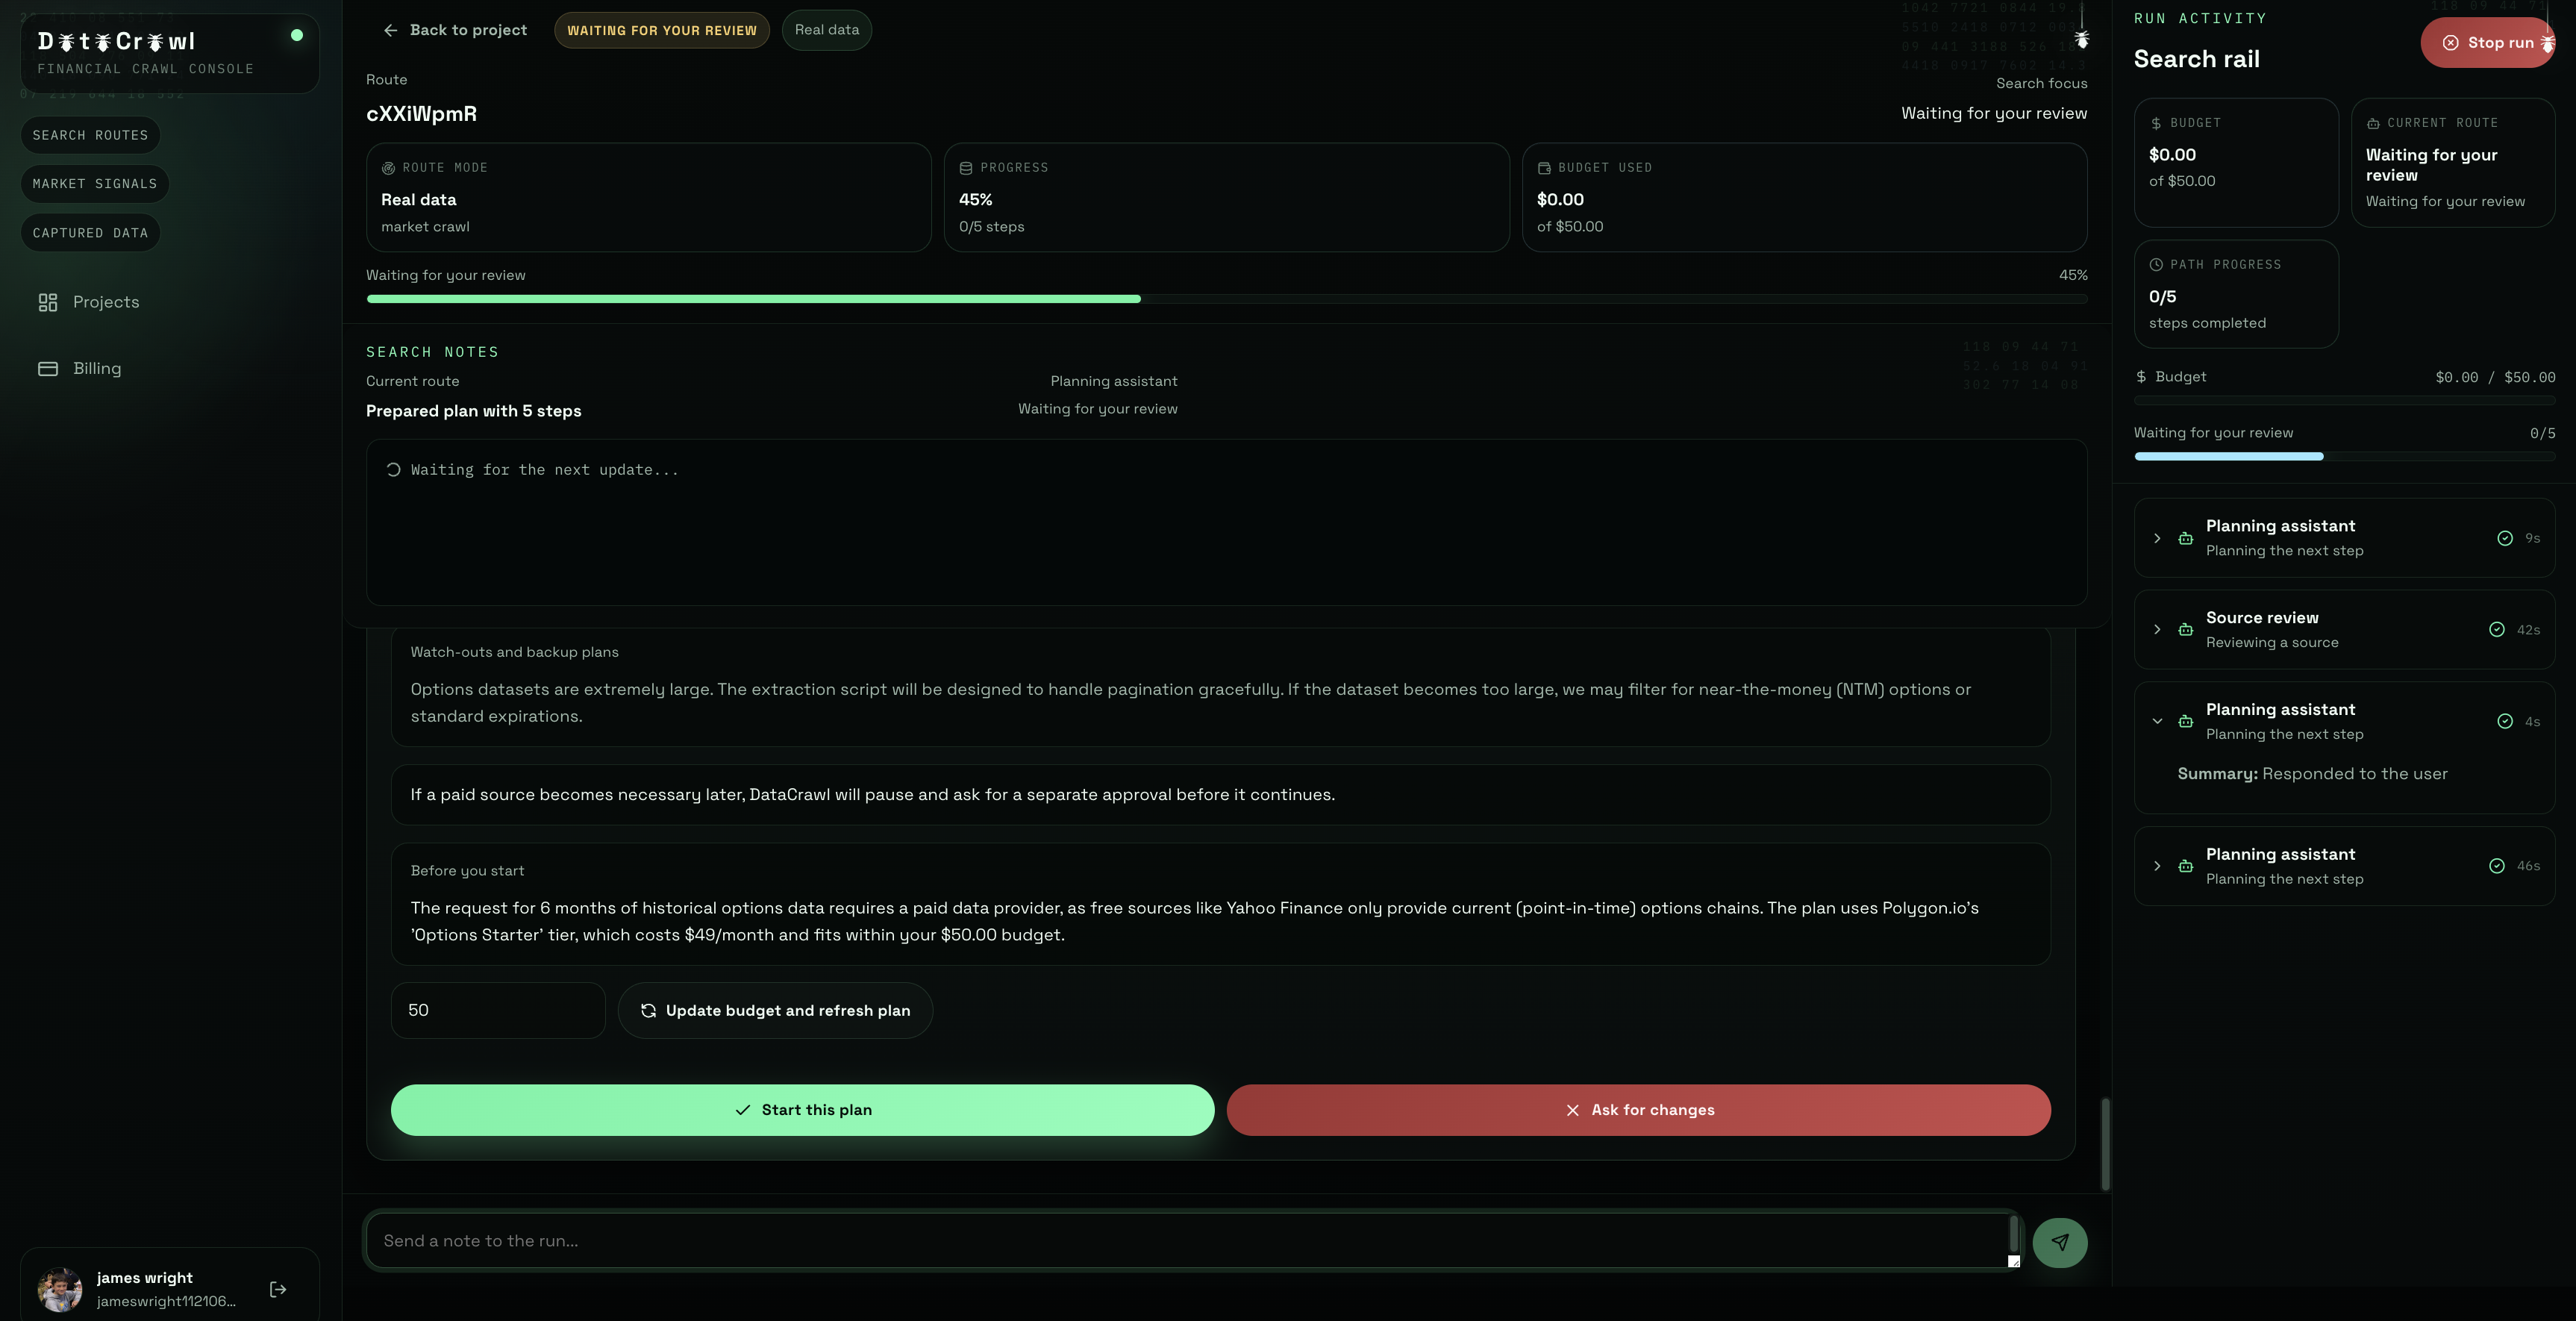Screen dimensions: 2576x1321
Task: Expand the Source review activity entry
Action: coord(2157,630)
